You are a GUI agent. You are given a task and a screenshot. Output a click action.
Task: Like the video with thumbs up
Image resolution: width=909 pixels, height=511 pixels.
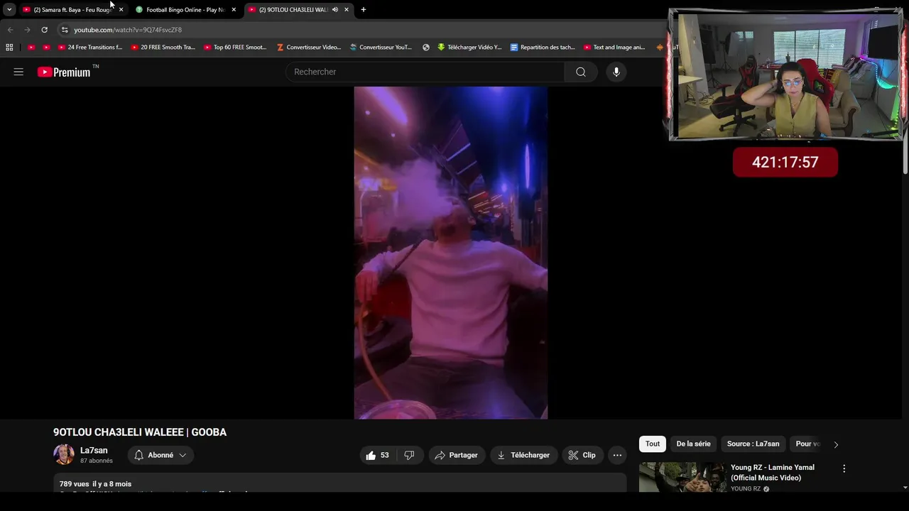(x=377, y=455)
